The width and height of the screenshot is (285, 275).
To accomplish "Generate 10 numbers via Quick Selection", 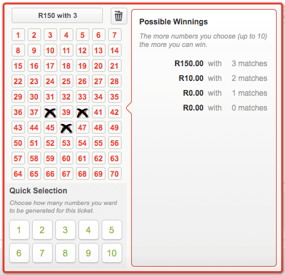I will [x=112, y=253].
